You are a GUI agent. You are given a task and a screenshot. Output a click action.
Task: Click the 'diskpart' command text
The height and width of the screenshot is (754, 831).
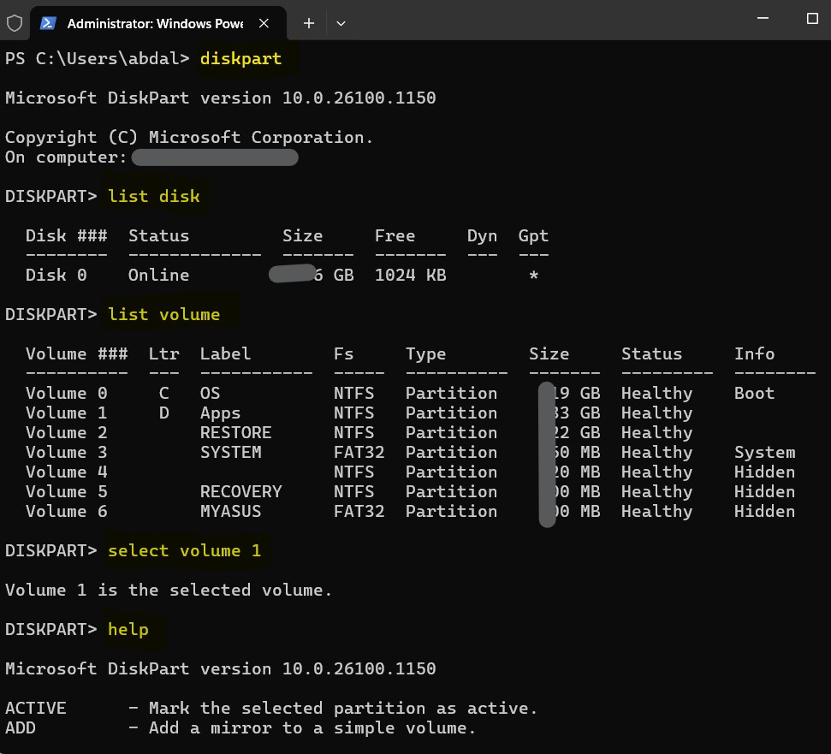[240, 58]
